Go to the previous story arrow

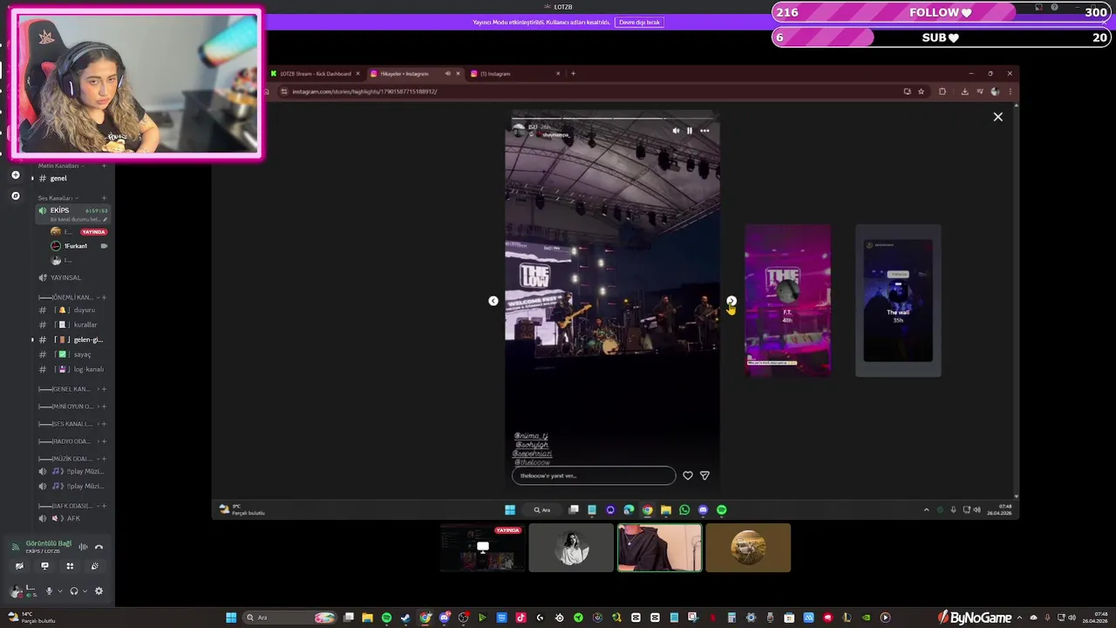click(x=493, y=301)
